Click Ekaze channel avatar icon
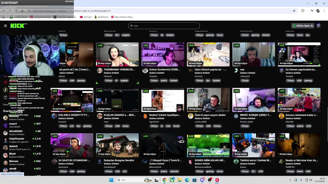The image size is (328, 184). (236, 162)
